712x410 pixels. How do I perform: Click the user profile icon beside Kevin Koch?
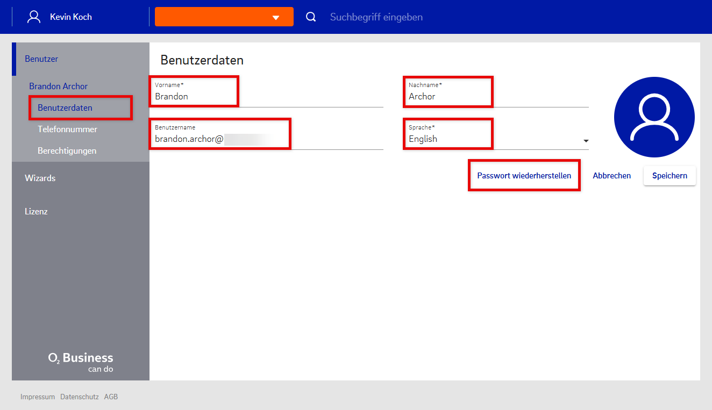click(x=34, y=17)
